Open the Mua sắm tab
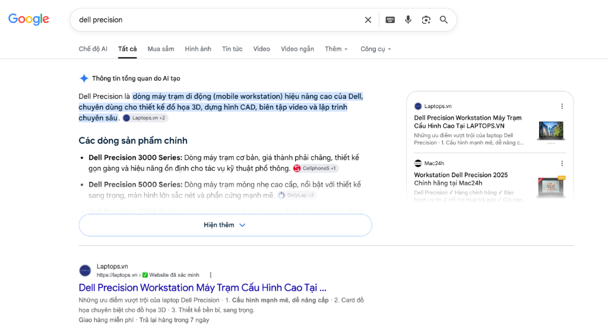Screen dimensions: 608x329 [160, 49]
